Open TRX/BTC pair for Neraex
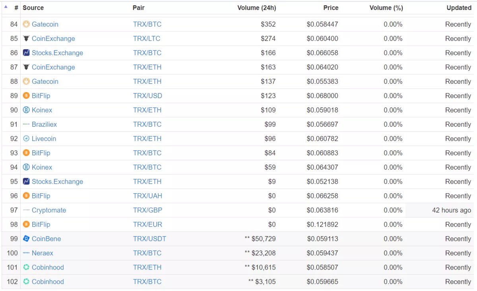Screen dimensions: 477x291 pyautogui.click(x=147, y=253)
